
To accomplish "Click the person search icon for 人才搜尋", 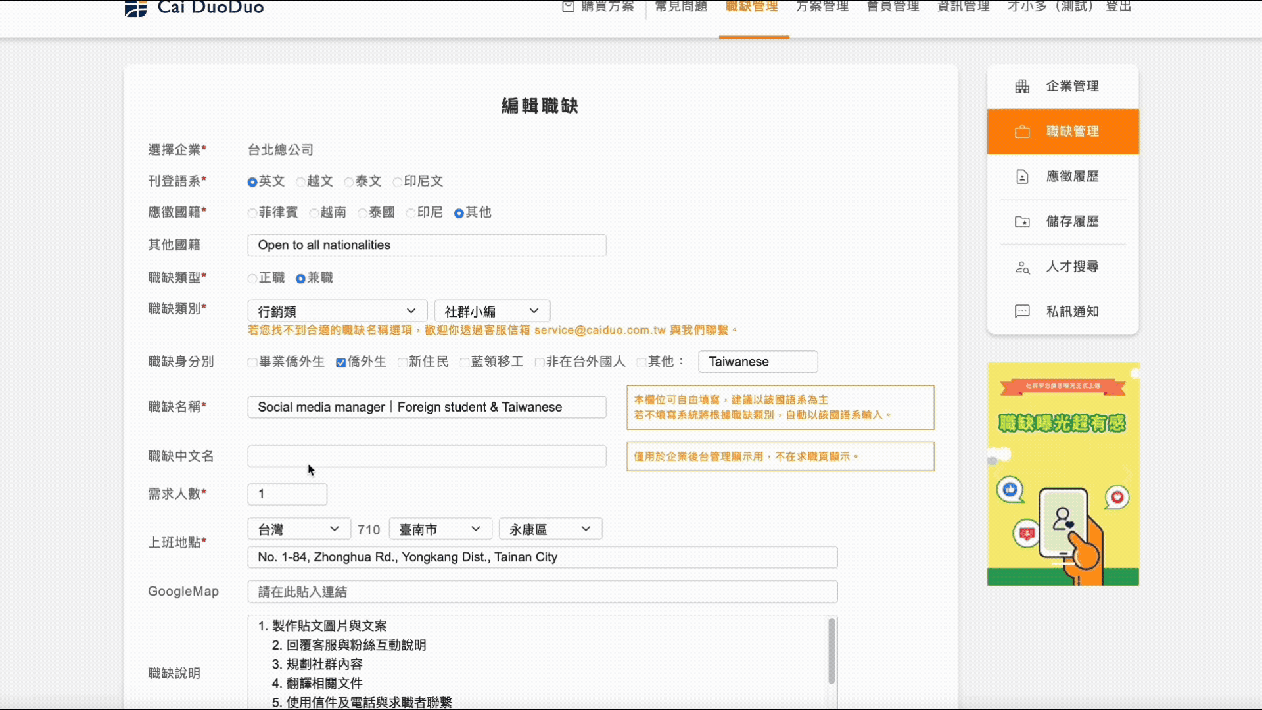I will (1022, 267).
